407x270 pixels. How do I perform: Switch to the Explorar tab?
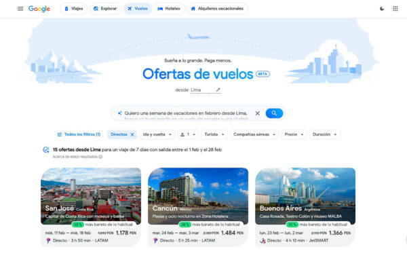[x=105, y=9]
